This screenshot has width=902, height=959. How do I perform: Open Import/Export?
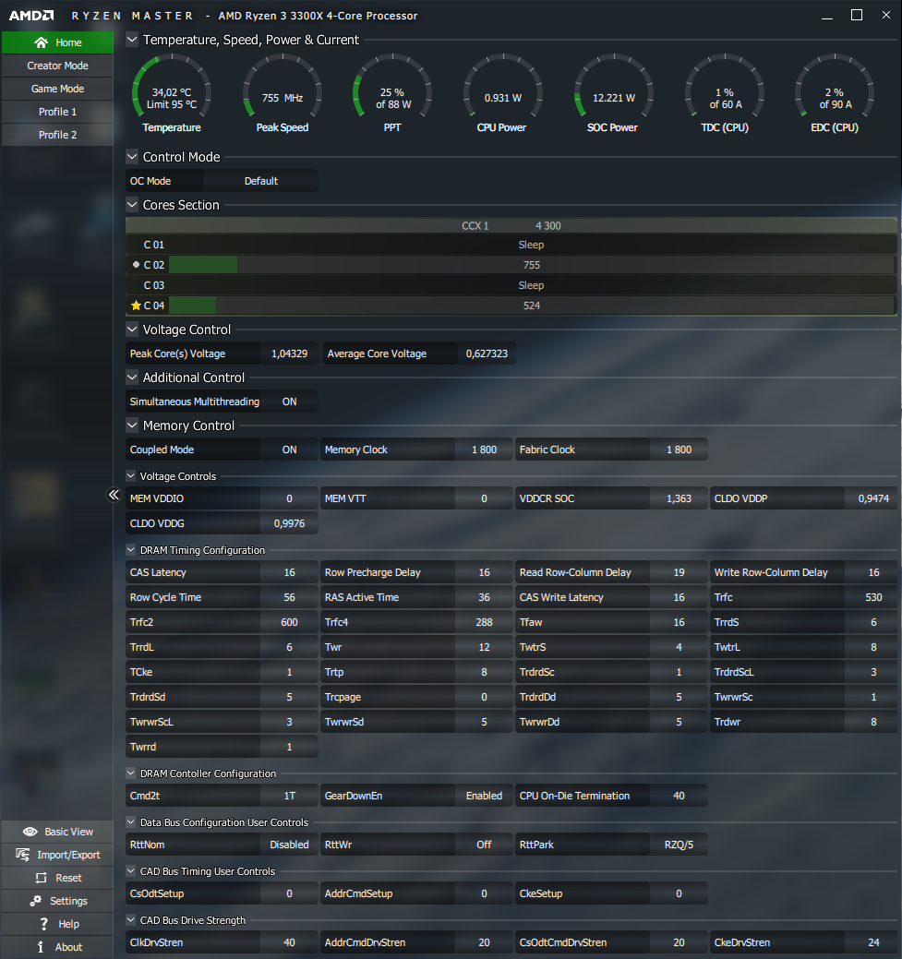click(57, 855)
